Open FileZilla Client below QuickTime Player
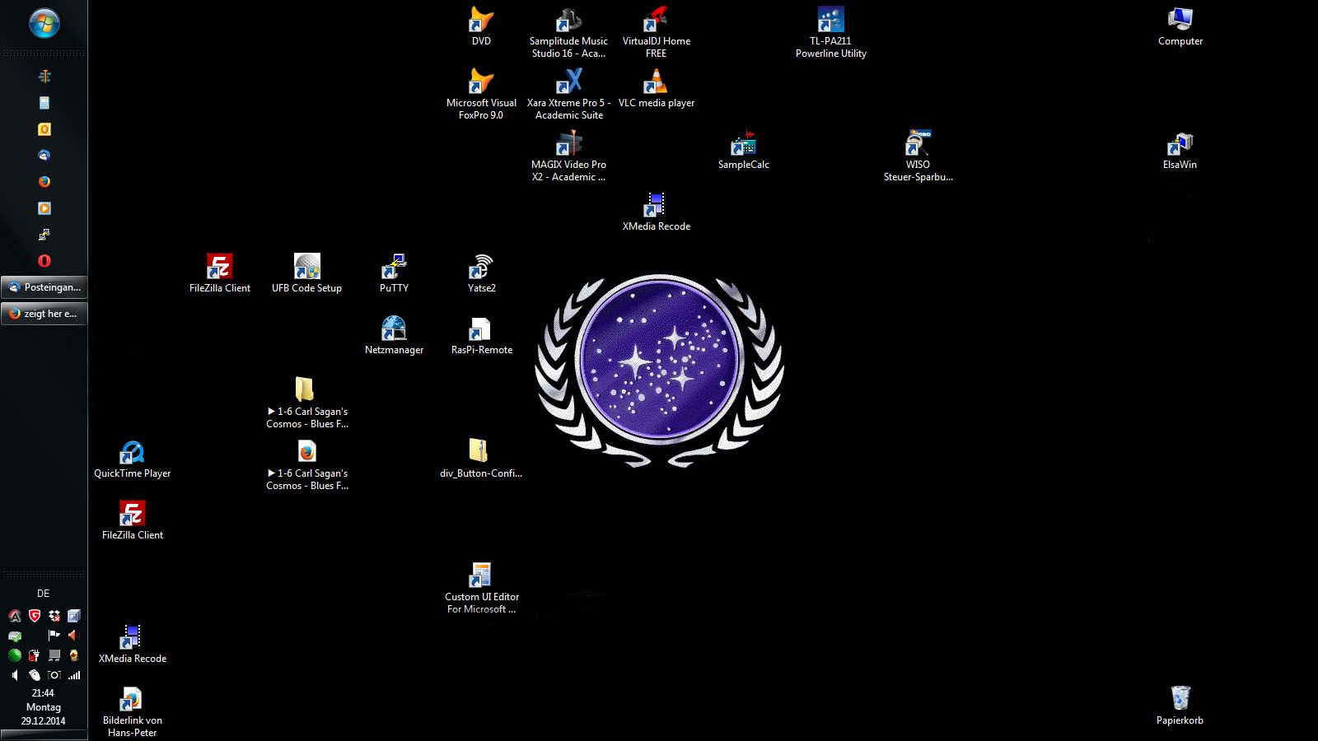 pyautogui.click(x=132, y=520)
